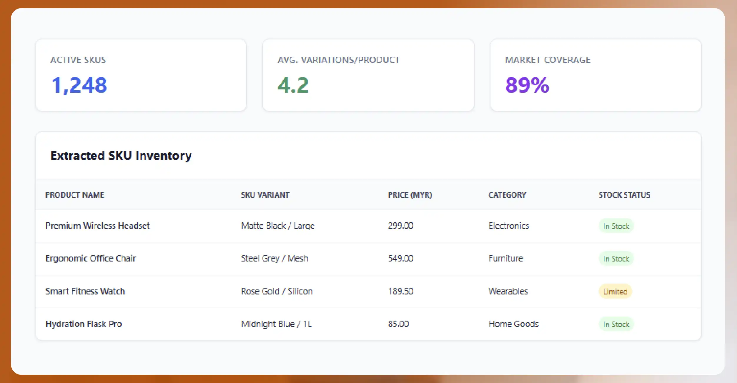This screenshot has width=737, height=383.
Task: Click the Furniture category cell
Action: click(x=506, y=258)
